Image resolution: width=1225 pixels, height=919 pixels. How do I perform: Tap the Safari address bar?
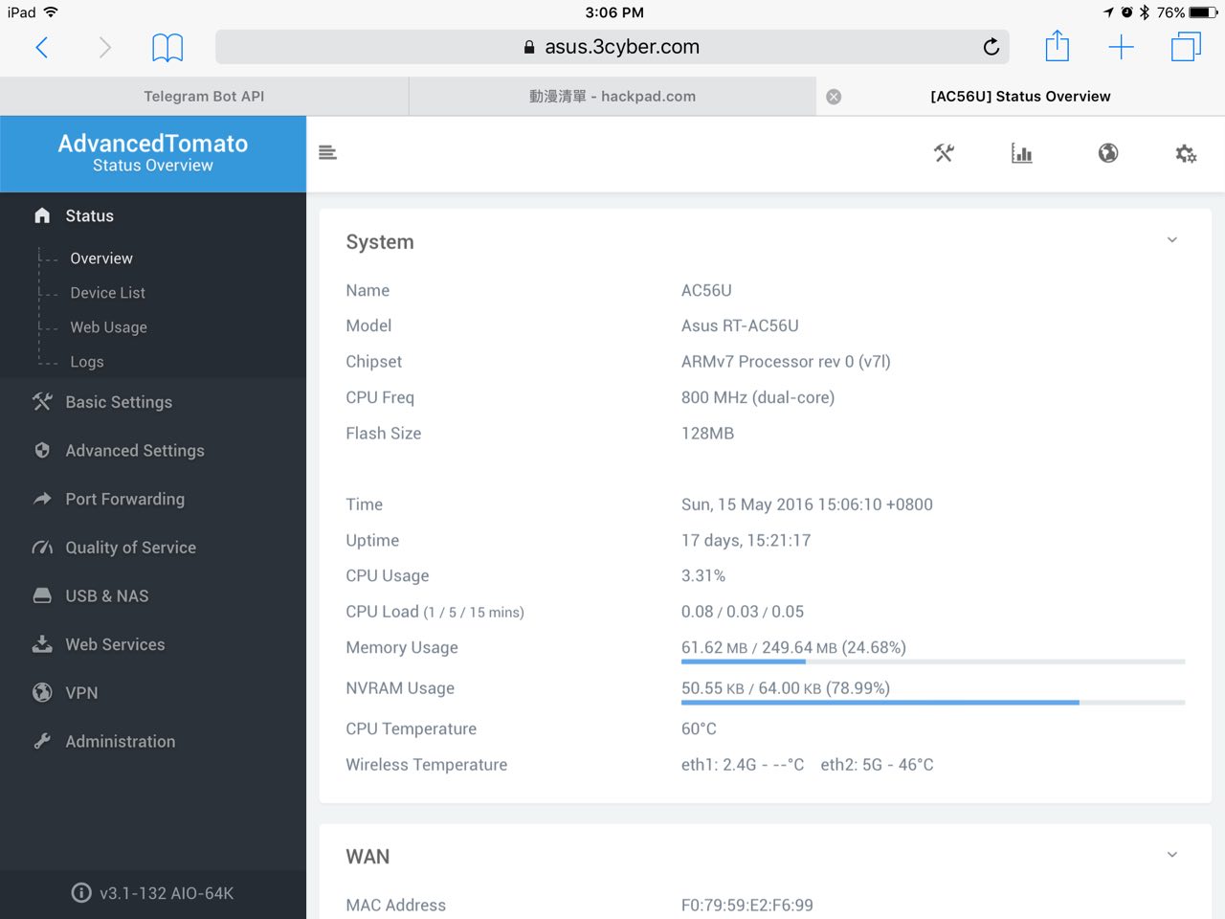point(612,47)
